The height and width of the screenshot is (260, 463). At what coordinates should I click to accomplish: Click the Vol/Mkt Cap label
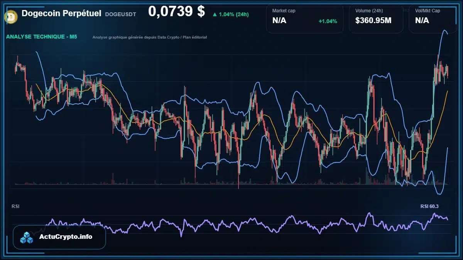428,11
